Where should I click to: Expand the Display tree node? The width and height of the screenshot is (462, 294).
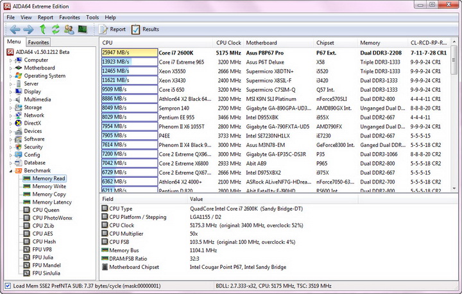click(11, 92)
